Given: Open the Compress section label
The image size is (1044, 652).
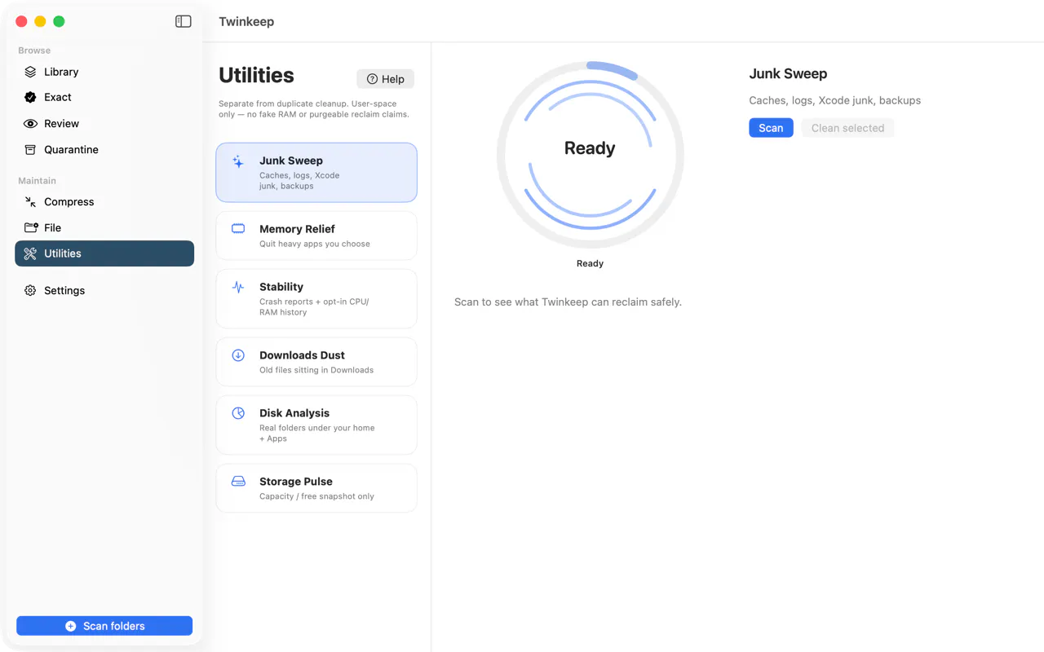Looking at the screenshot, I should pyautogui.click(x=69, y=202).
